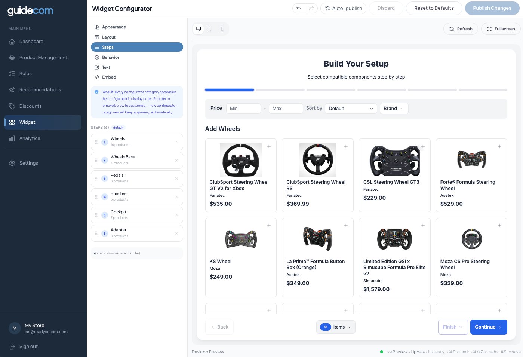This screenshot has width=523, height=357.
Task: Remove the Cockpit step
Action: coord(176,215)
